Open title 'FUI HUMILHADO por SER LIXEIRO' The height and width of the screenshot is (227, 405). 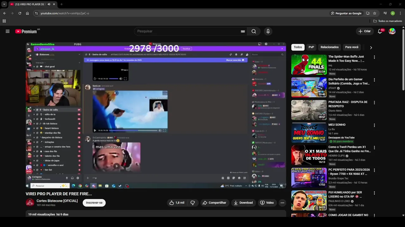345,194
